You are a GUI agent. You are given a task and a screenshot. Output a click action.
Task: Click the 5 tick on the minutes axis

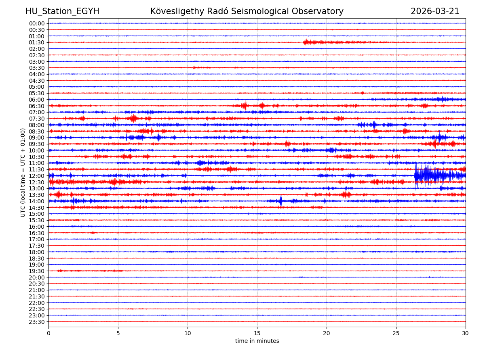(118, 333)
